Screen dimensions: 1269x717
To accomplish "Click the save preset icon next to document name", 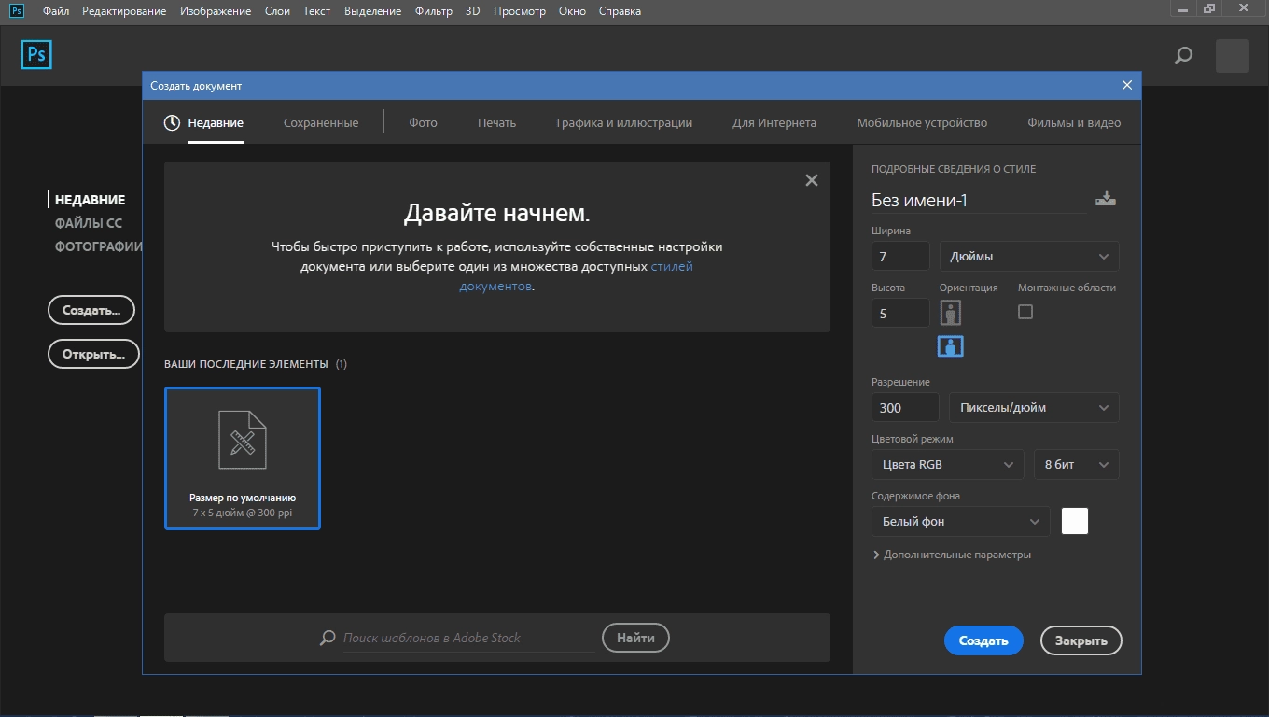I will [x=1106, y=199].
